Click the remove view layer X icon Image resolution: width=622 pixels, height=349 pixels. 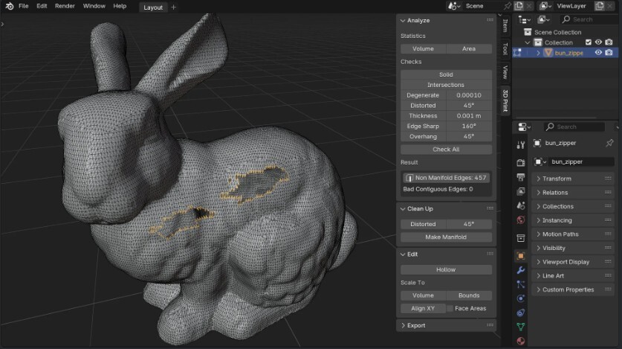click(609, 6)
